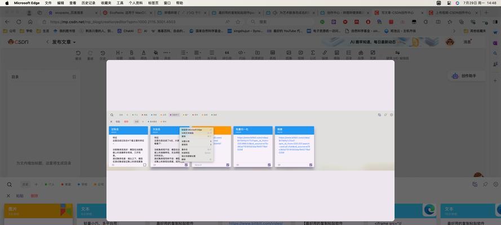The image size is (501, 225).
Task: Open the ChatAI bookmark
Action: click(125, 31)
